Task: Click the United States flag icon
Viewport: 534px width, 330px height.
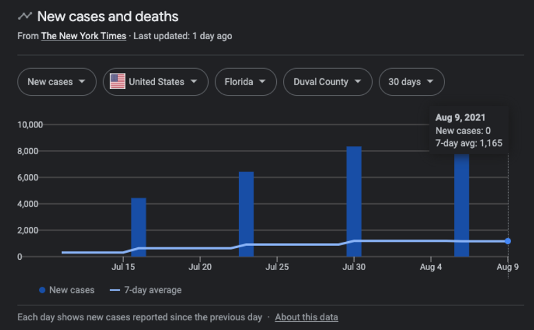Action: point(117,82)
